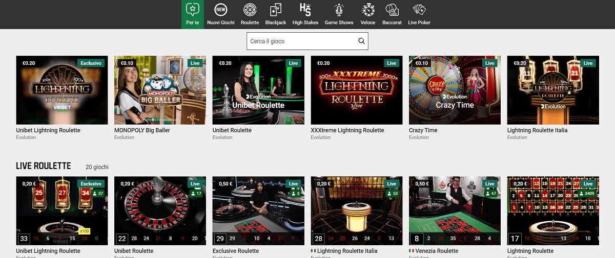The image size is (615, 258).
Task: Open Lightning Roulette table with 3409 players
Action: (x=553, y=210)
